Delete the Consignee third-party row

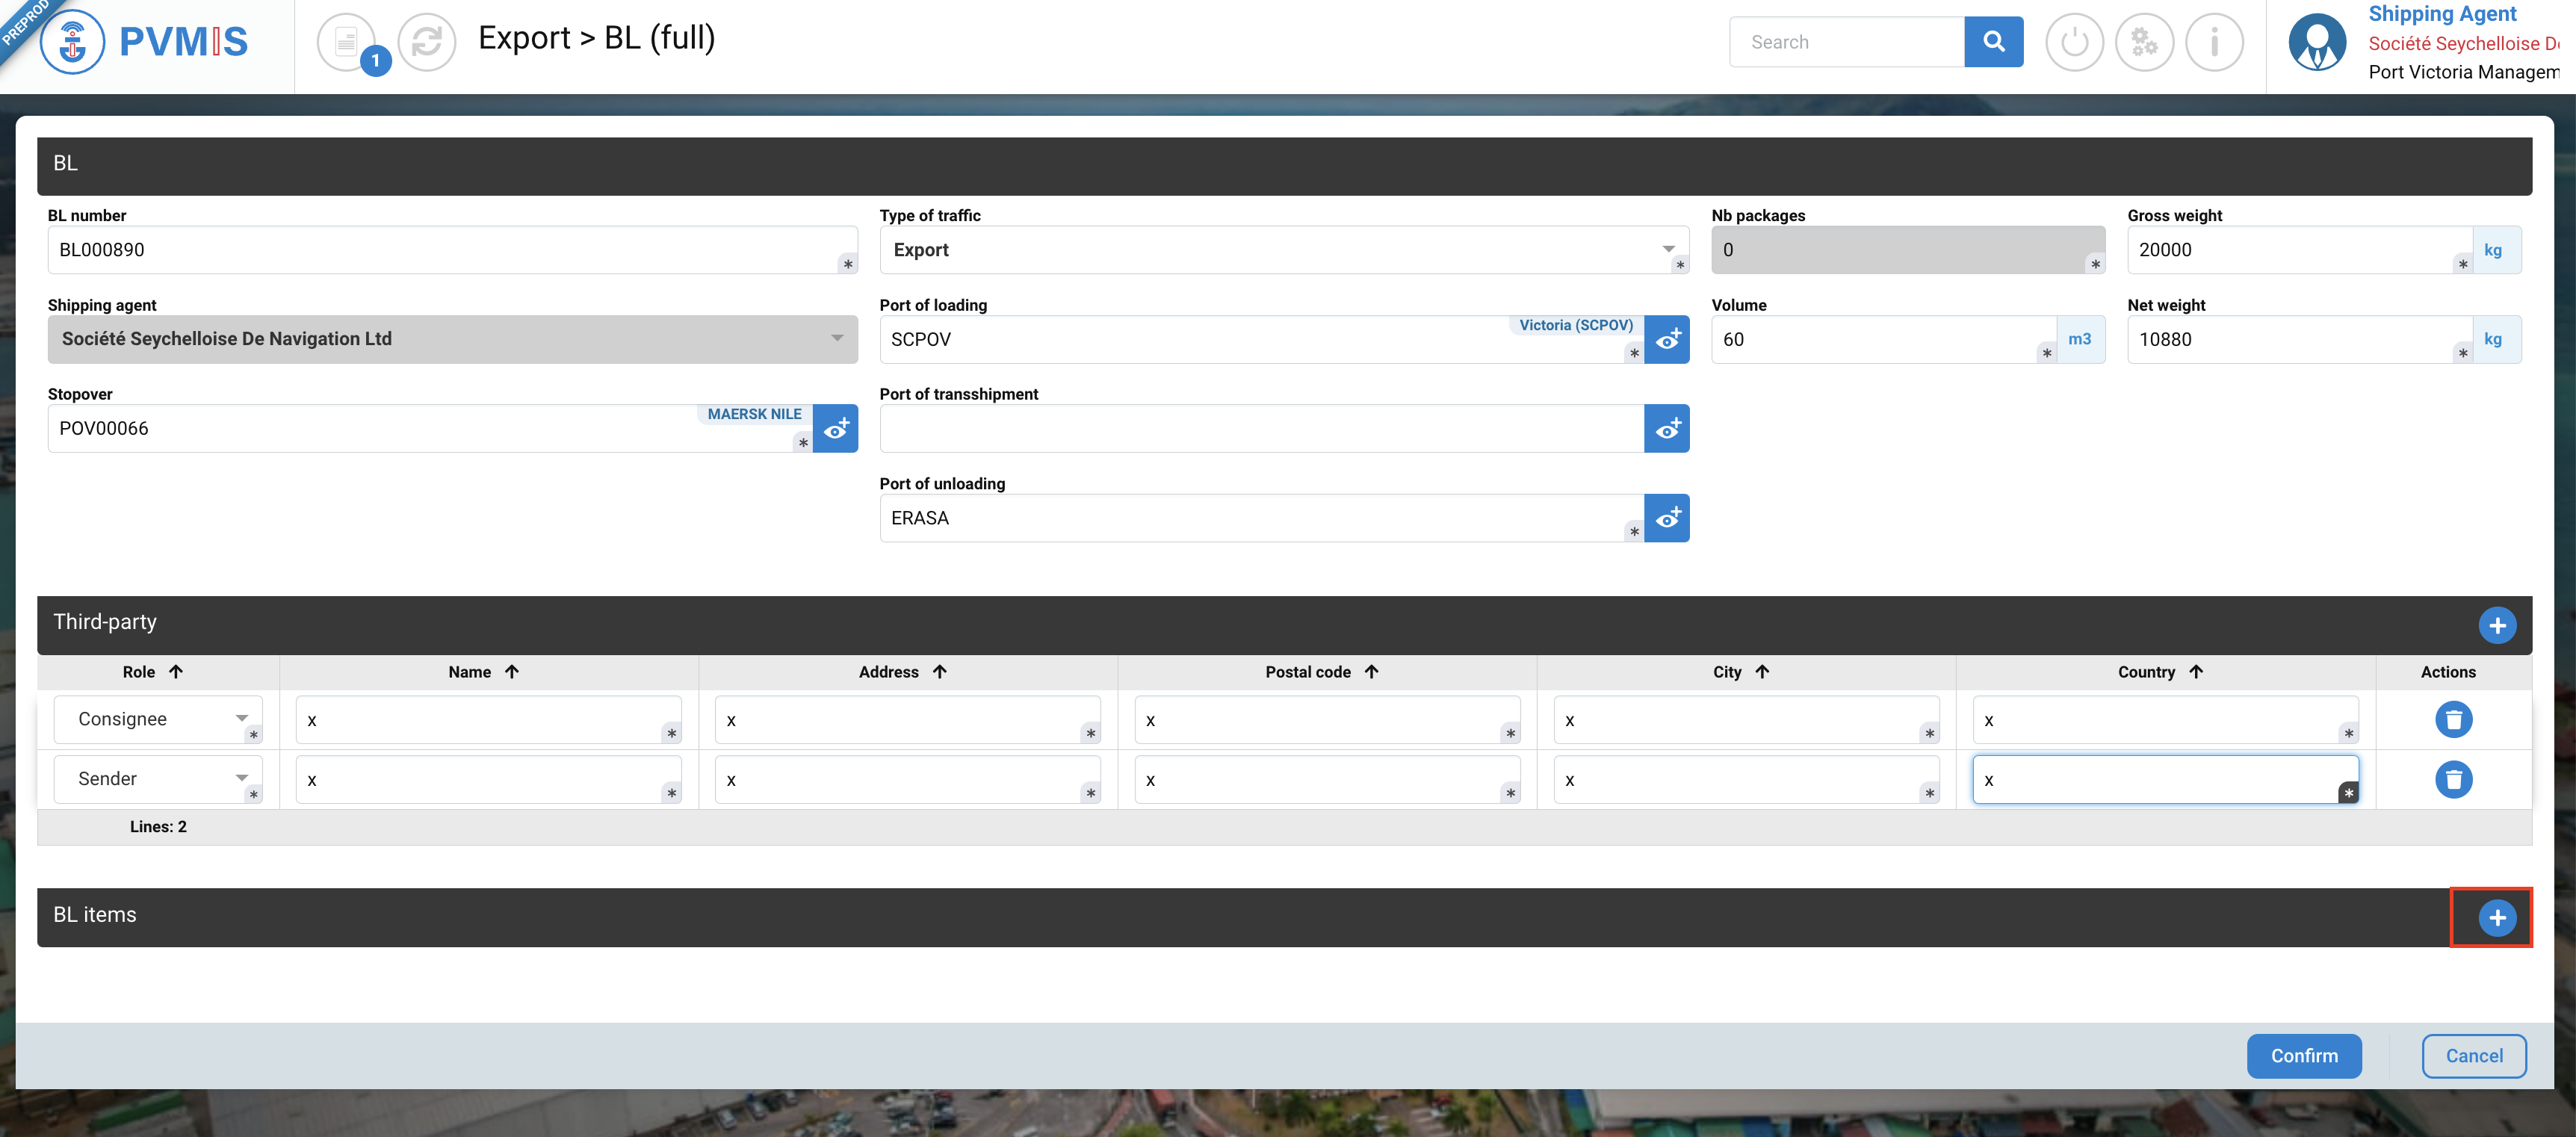pos(2453,719)
